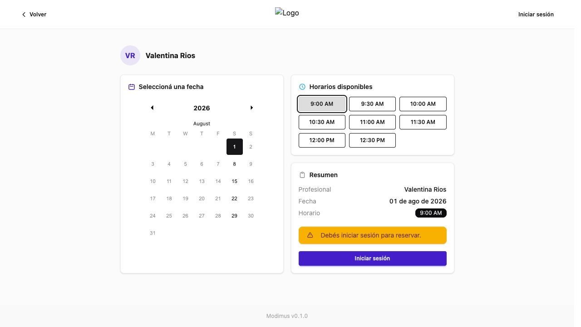Click day 2 in the calendar
The image size is (581, 327).
point(251,147)
